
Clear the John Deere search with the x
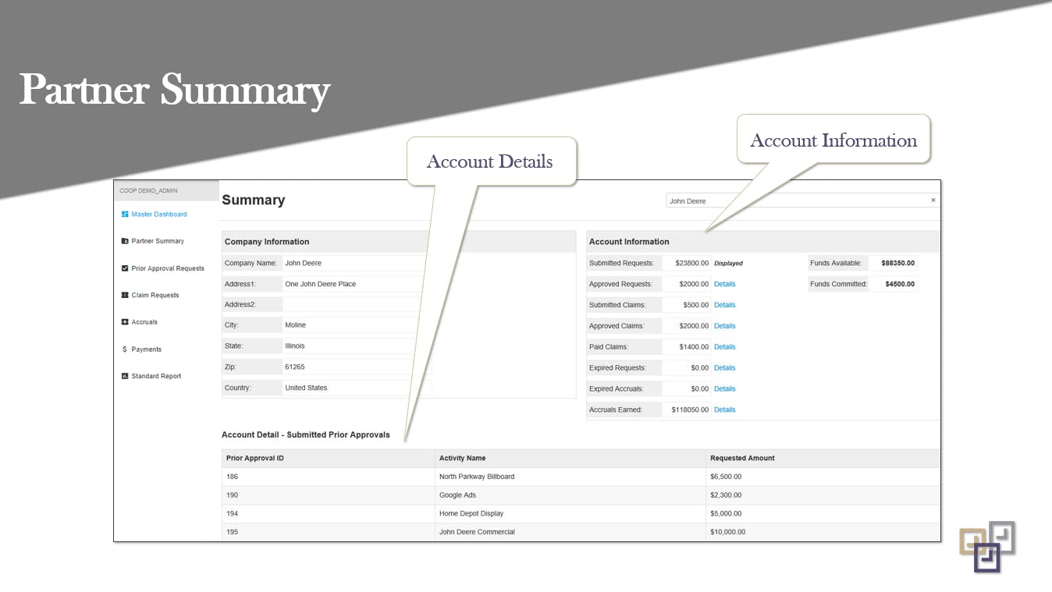[933, 200]
